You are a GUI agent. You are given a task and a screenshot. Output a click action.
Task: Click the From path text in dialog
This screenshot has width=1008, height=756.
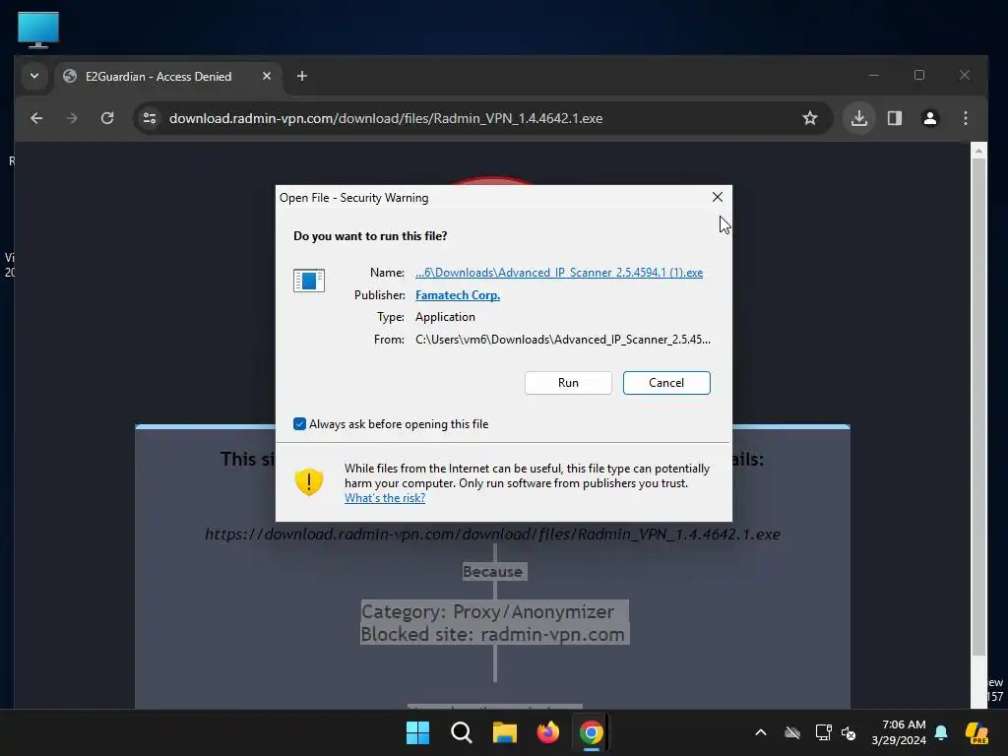pyautogui.click(x=562, y=340)
